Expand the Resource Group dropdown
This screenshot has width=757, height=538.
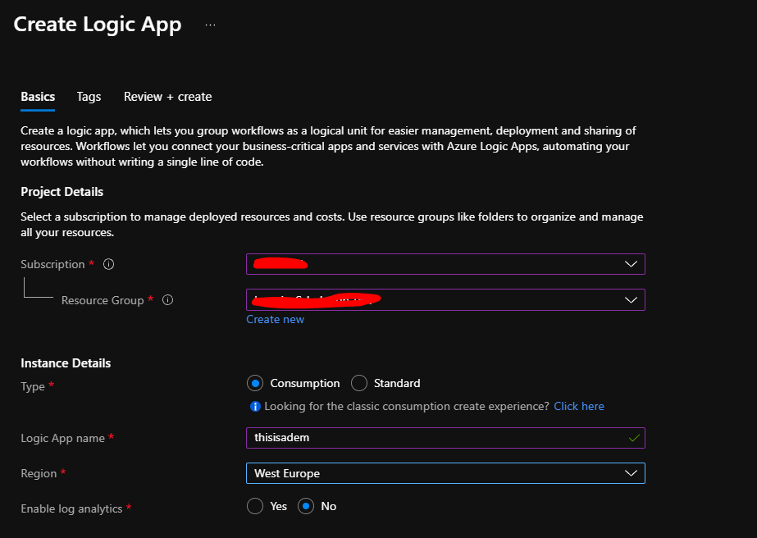(x=631, y=299)
